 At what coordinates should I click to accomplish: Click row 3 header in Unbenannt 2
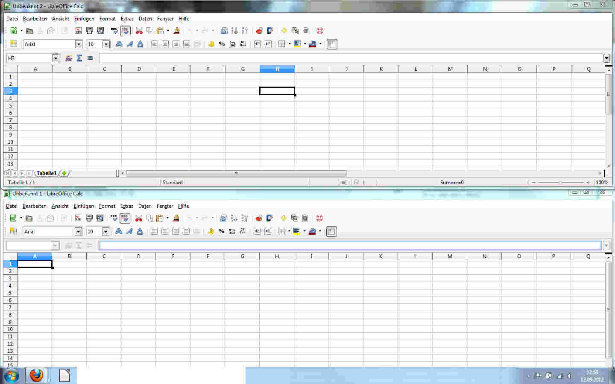tap(11, 91)
